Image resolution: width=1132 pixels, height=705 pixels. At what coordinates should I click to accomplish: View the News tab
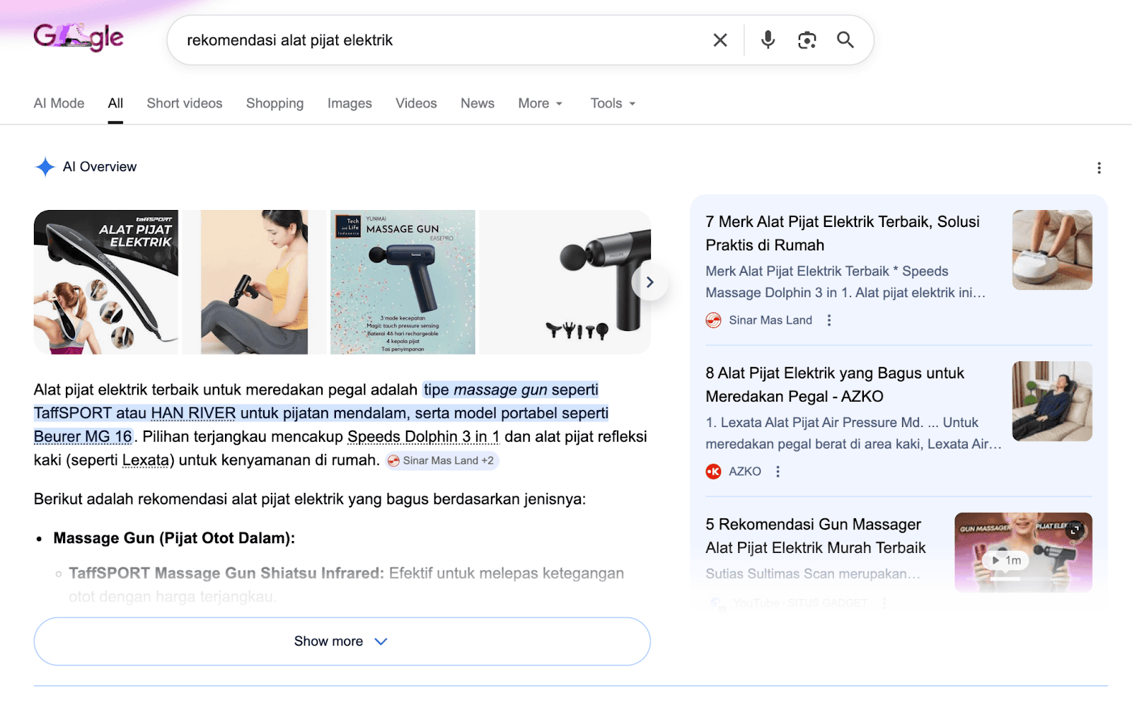coord(478,103)
